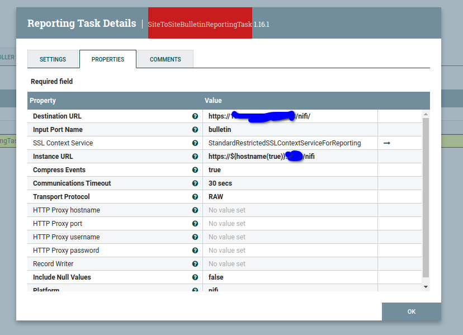Screen dimensions: 463x335
Task: View help icon next to Input Port Name
Action: [195, 129]
